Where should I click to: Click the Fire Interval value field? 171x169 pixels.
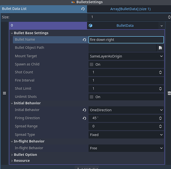point(126,80)
